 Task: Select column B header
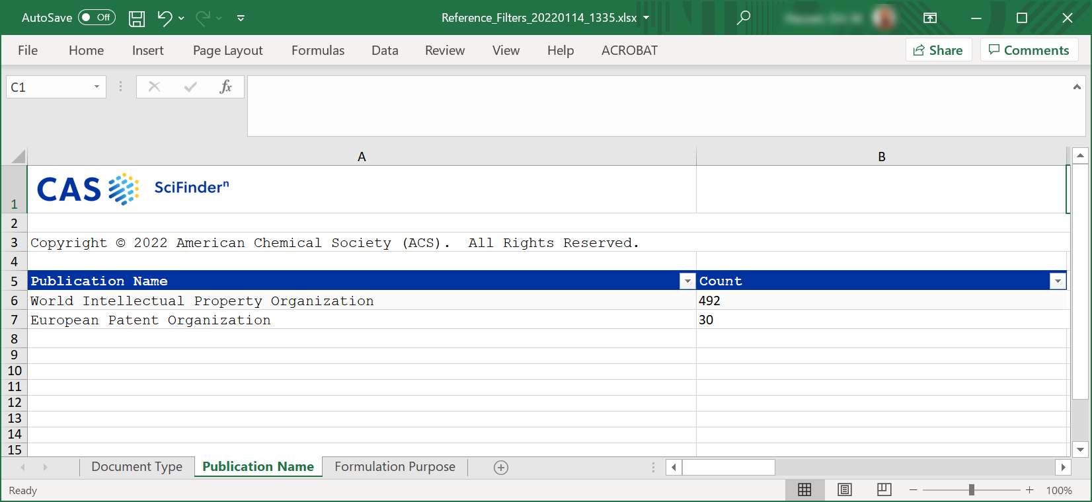click(x=881, y=157)
